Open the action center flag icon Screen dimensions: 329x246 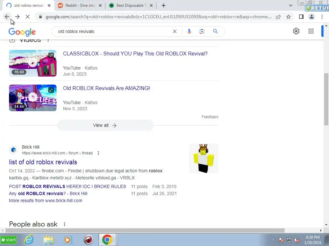click(x=281, y=240)
